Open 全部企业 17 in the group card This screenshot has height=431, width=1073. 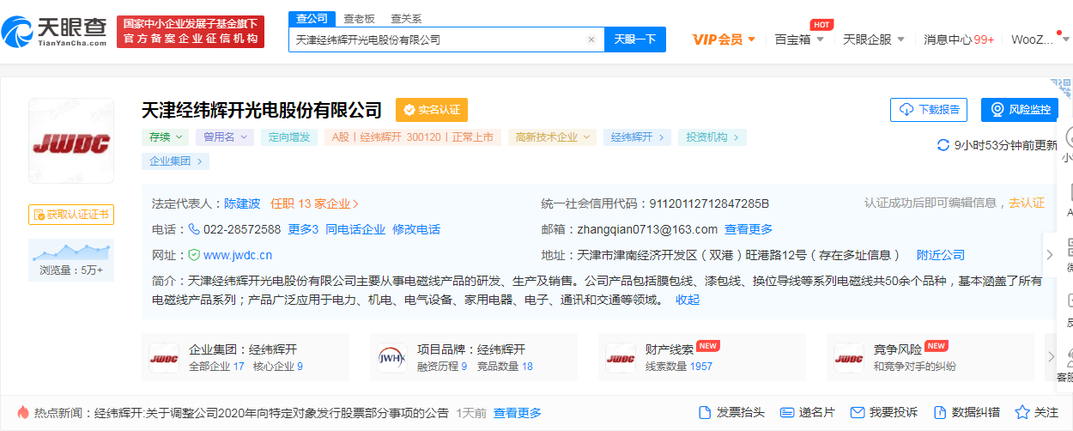[216, 367]
